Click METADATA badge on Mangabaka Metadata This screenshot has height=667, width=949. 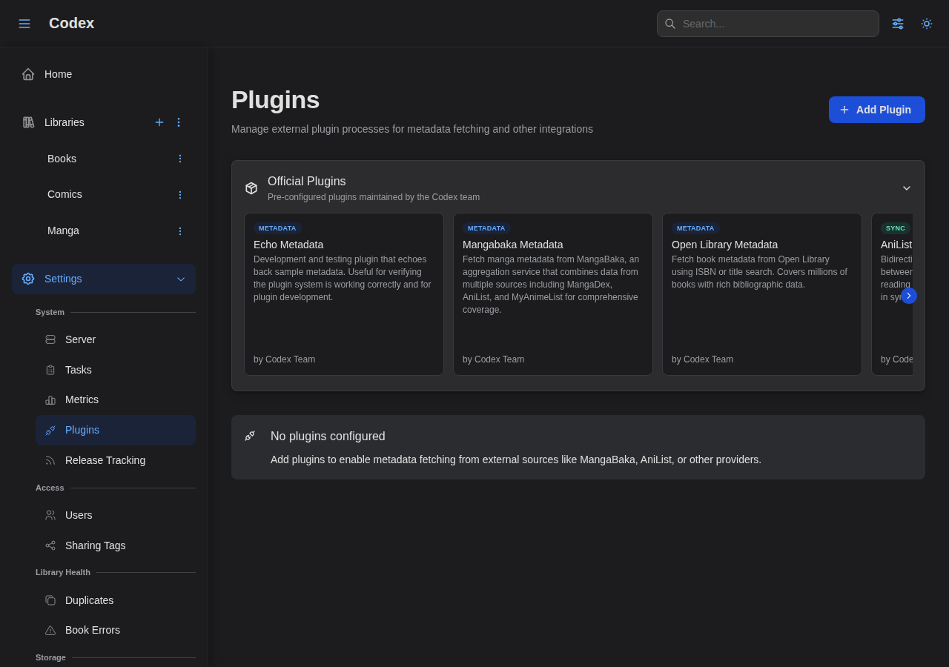[486, 228]
